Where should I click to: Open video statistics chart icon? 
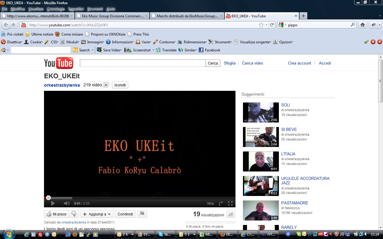tap(230, 214)
